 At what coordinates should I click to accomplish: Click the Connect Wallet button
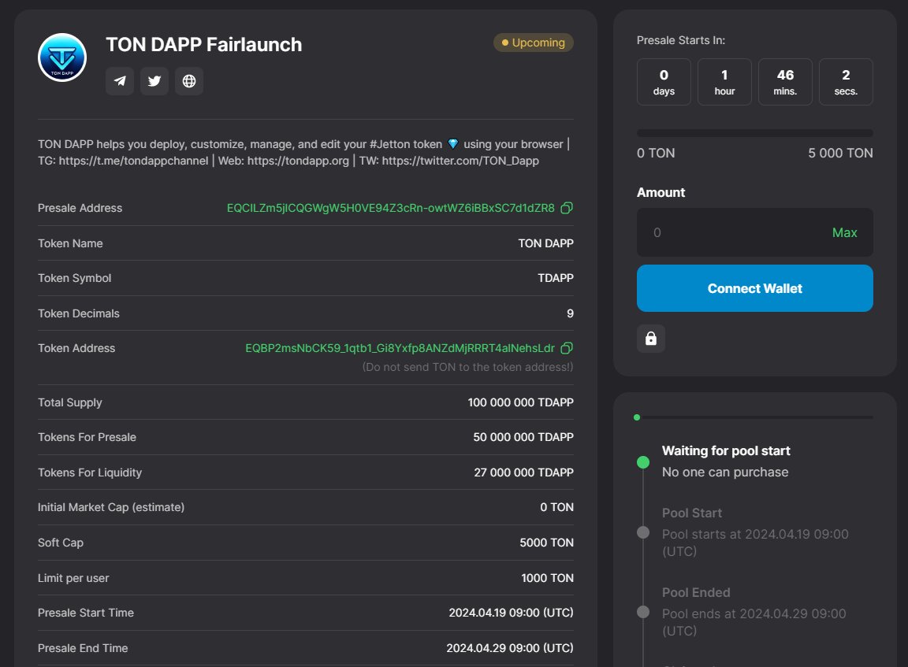pos(754,288)
